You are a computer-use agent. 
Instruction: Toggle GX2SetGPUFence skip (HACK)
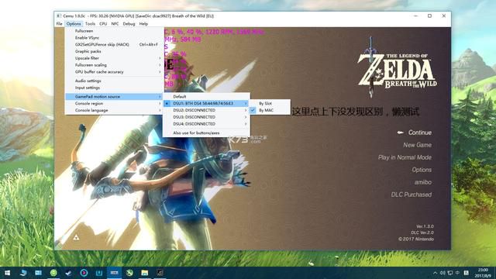tap(114, 45)
